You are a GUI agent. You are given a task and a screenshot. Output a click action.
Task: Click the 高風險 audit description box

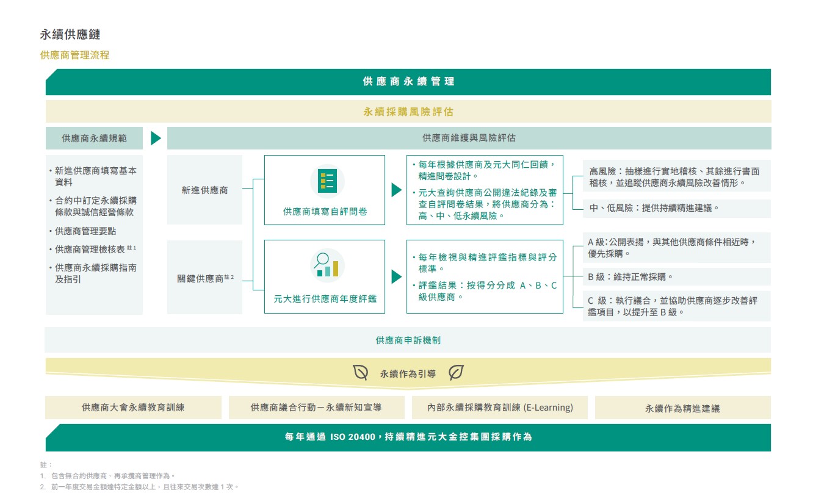click(x=675, y=177)
